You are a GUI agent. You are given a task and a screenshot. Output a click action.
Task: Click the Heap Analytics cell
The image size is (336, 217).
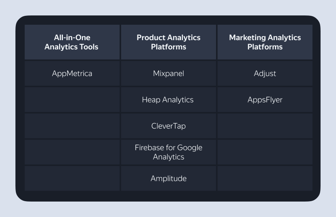pos(168,100)
